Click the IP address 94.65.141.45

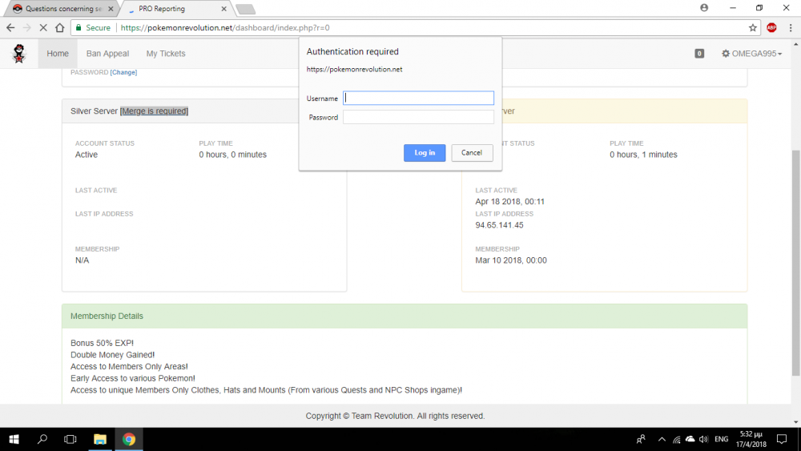[x=499, y=225]
